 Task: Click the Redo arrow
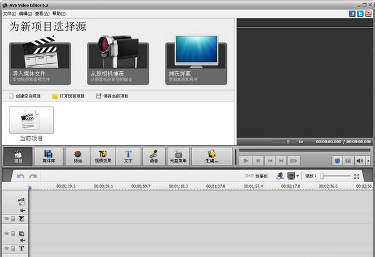pos(33,176)
